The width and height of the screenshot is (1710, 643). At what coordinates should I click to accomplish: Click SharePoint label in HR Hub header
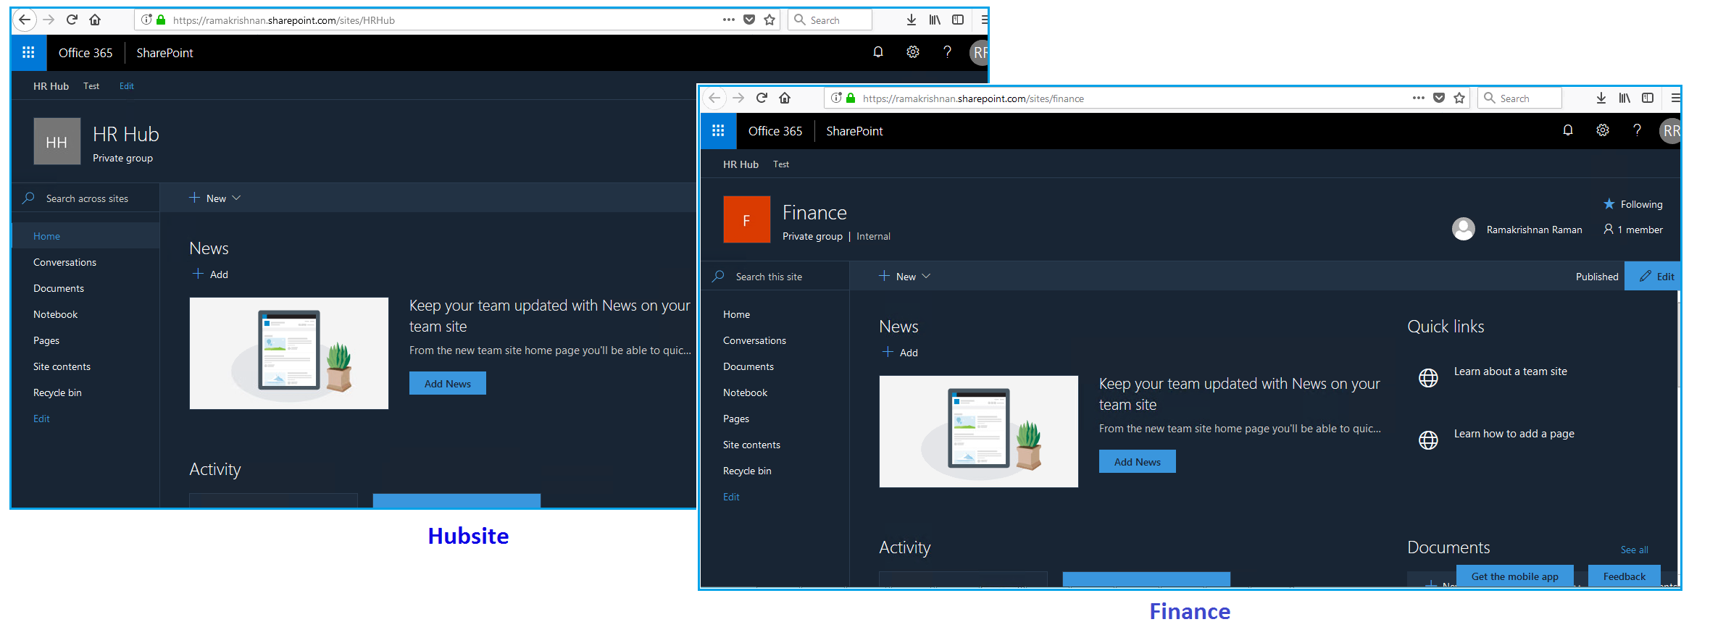[165, 53]
